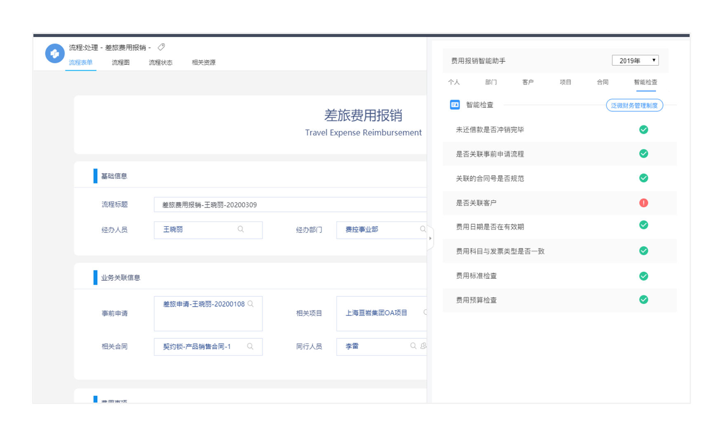723x436 pixels.
Task: Click the green check for 费用预算检查
Action: 643,300
